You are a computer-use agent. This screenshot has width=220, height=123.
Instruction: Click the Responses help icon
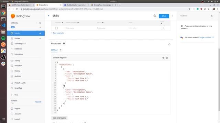pyautogui.click(x=64, y=43)
